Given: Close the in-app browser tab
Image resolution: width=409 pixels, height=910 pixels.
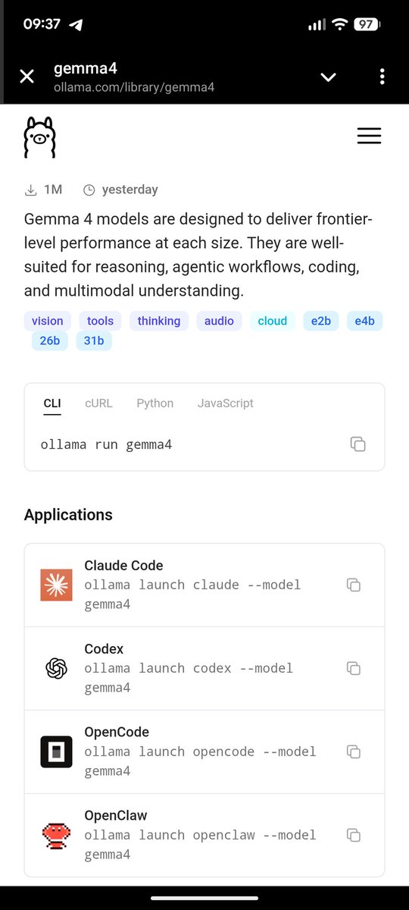Looking at the screenshot, I should coord(27,77).
